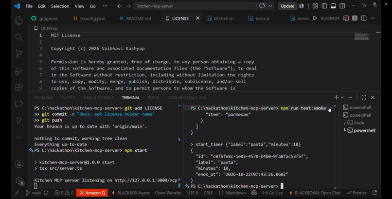The height and width of the screenshot is (199, 392).
Task: Go back with the left arrow
Action: [120, 6]
